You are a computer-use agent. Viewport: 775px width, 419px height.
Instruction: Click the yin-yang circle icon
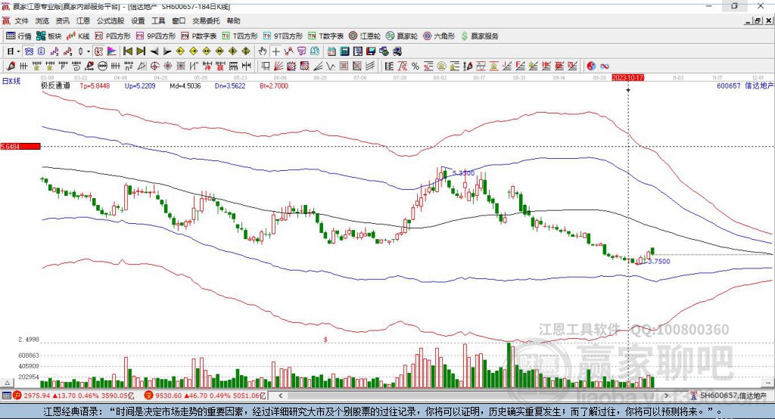[x=591, y=67]
